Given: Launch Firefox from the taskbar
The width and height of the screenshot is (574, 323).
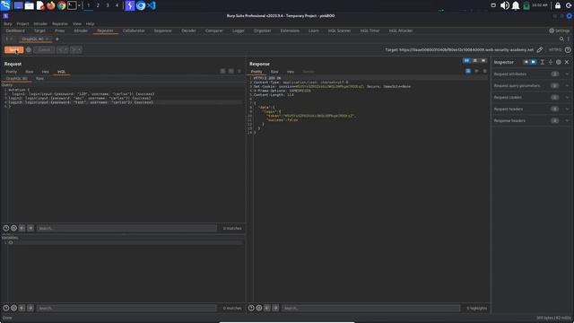Looking at the screenshot, I should click(x=51, y=5).
